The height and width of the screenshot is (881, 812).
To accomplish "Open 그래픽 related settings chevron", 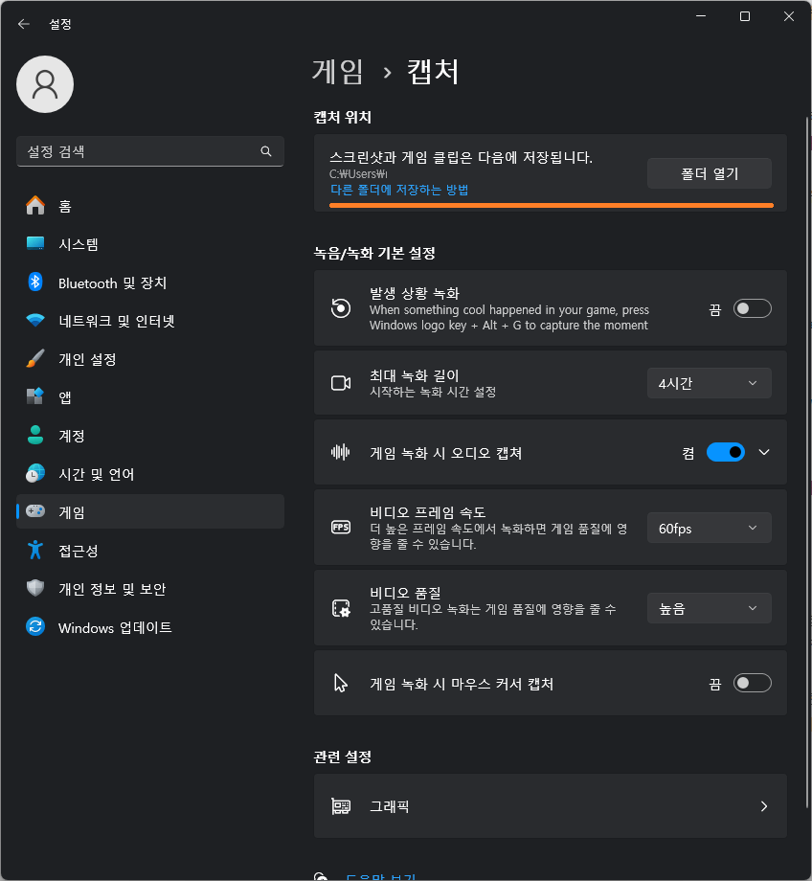I will pos(764,806).
